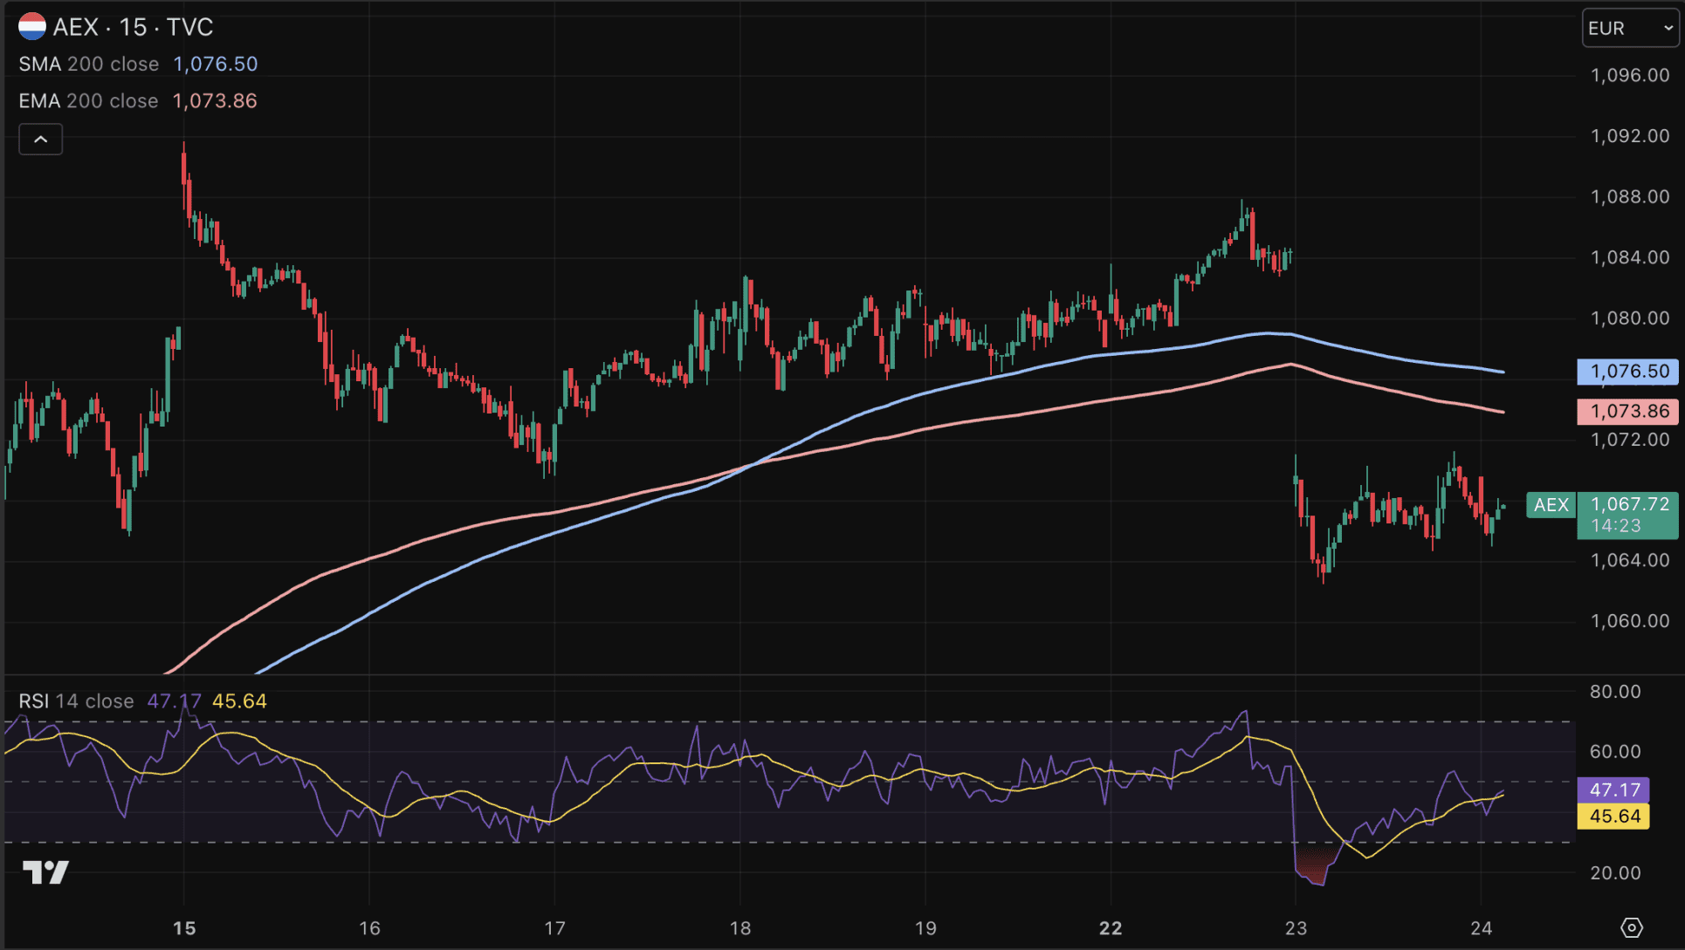Viewport: 1685px width, 950px height.
Task: Select the SMA 200 close indicator label
Action: pos(88,64)
